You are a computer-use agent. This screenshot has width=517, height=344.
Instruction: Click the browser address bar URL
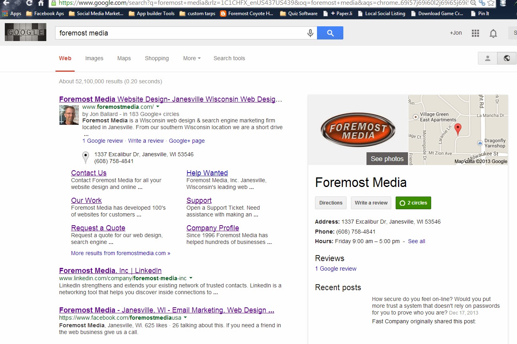263,3
